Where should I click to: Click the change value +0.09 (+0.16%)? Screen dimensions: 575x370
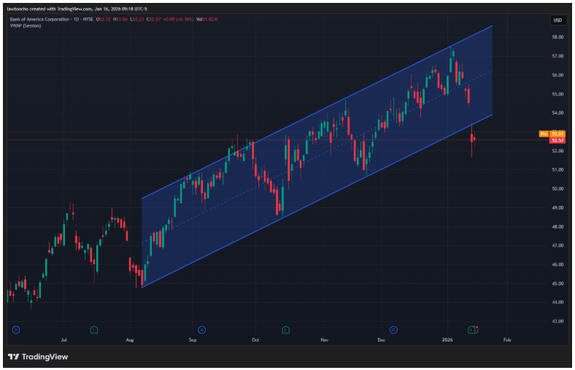point(178,20)
